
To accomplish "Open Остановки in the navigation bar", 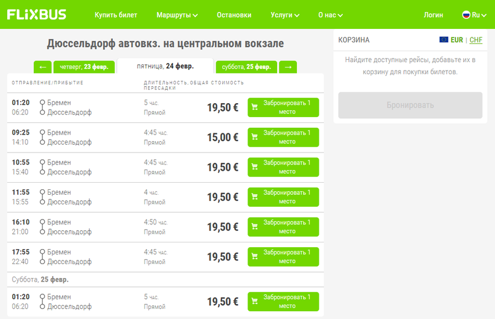I will [234, 15].
